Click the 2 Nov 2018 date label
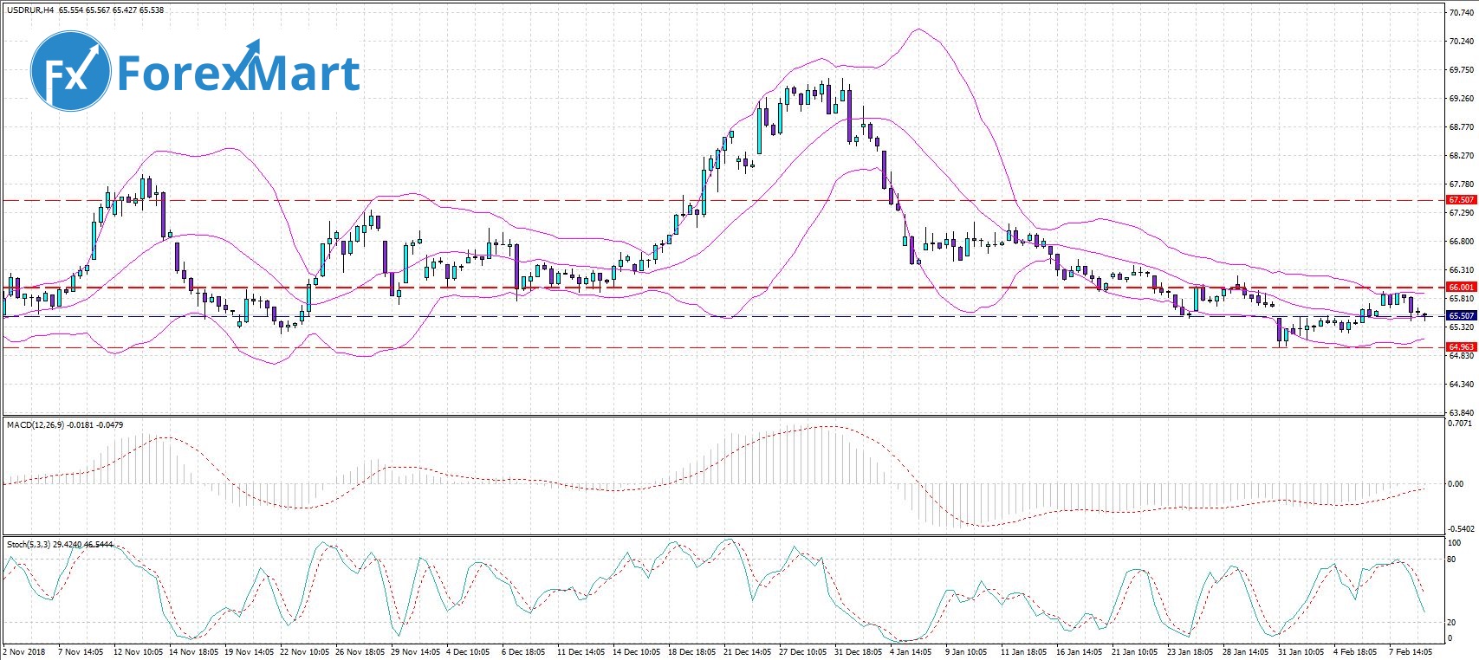The width and height of the screenshot is (1479, 660). [24, 651]
